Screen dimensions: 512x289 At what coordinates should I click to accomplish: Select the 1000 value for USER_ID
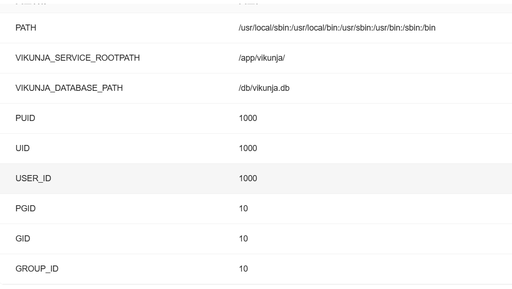coord(248,178)
